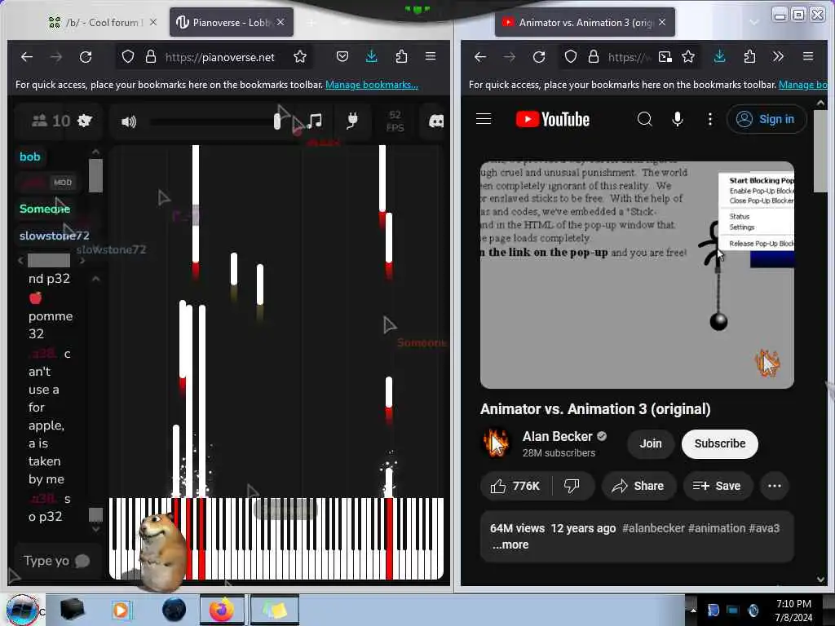
Task: Open the Discord icon in Pianoverse
Action: 436,121
